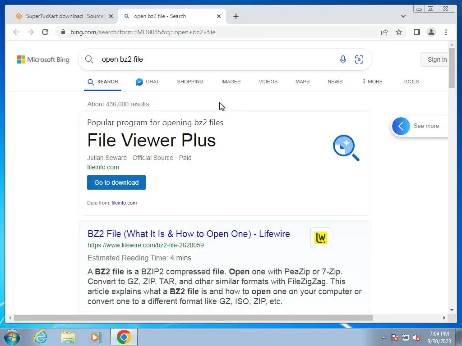462x346 pixels.
Task: Click the address bar URL
Action: pyautogui.click(x=143, y=32)
